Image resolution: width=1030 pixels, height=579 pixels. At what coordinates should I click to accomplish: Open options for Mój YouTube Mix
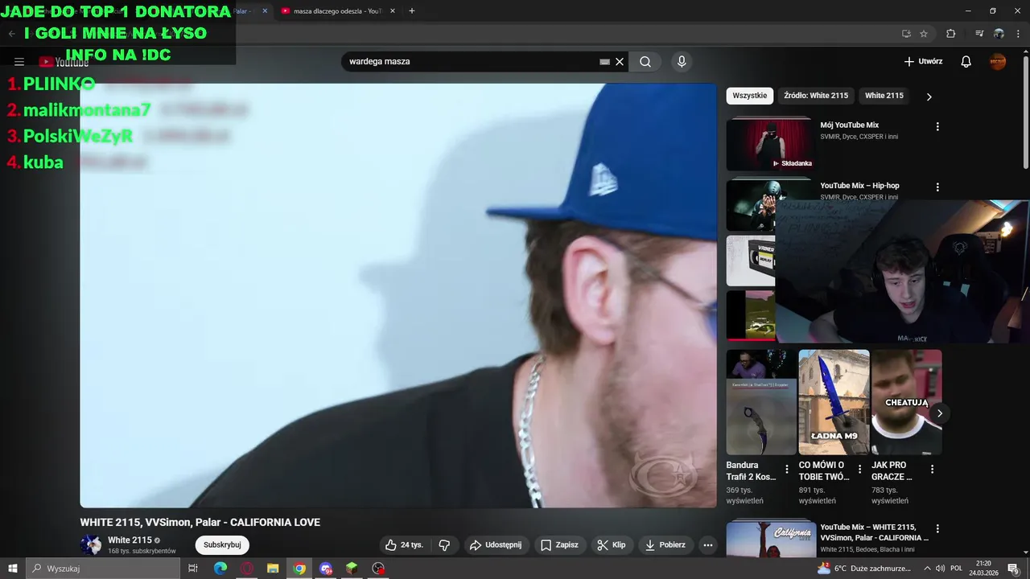point(937,126)
